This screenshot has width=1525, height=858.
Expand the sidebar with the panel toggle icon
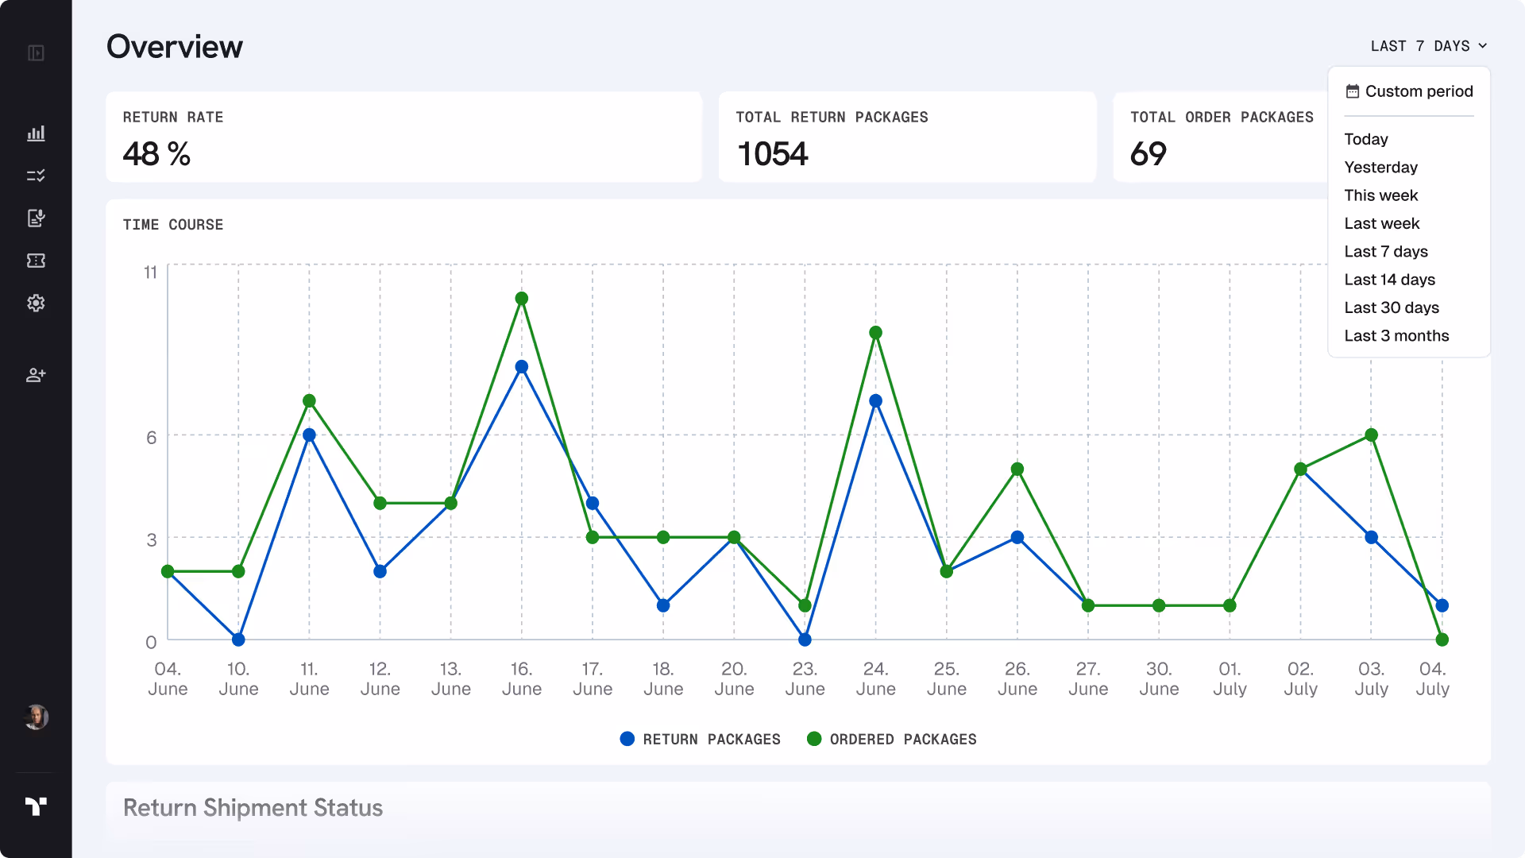pos(36,53)
